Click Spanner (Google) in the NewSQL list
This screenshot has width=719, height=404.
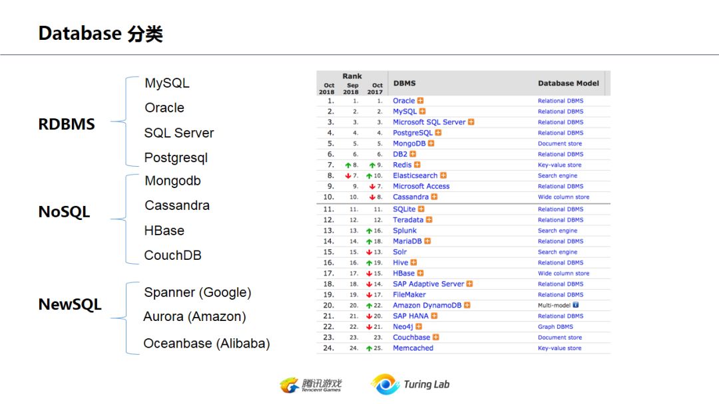[198, 292]
